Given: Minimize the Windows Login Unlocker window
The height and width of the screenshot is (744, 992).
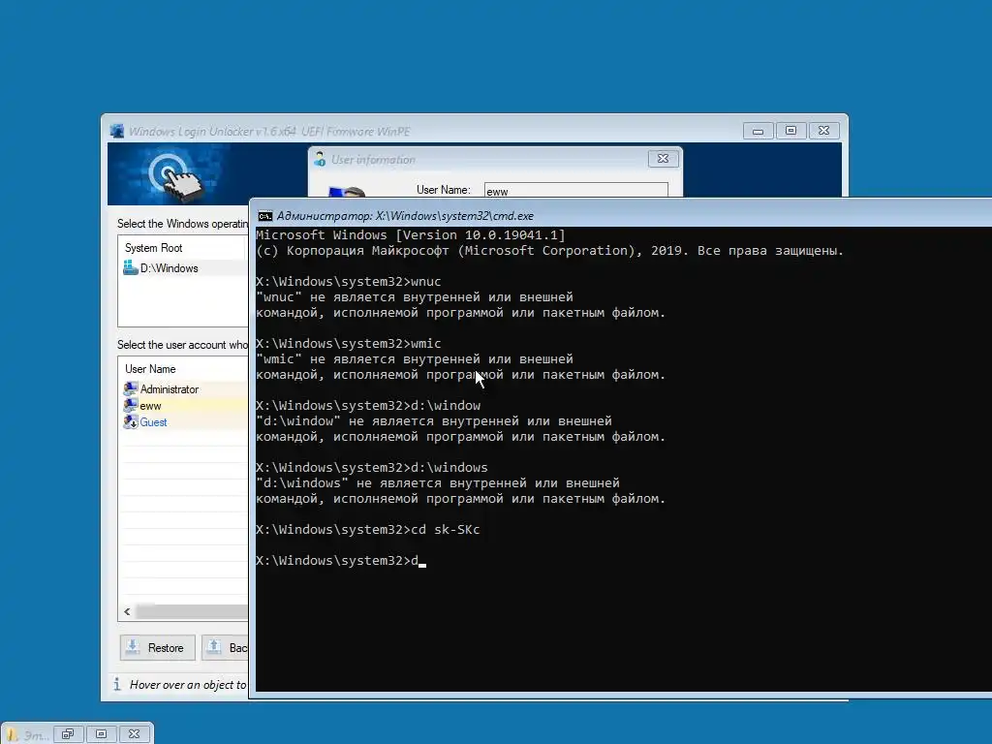Looking at the screenshot, I should pos(758,131).
